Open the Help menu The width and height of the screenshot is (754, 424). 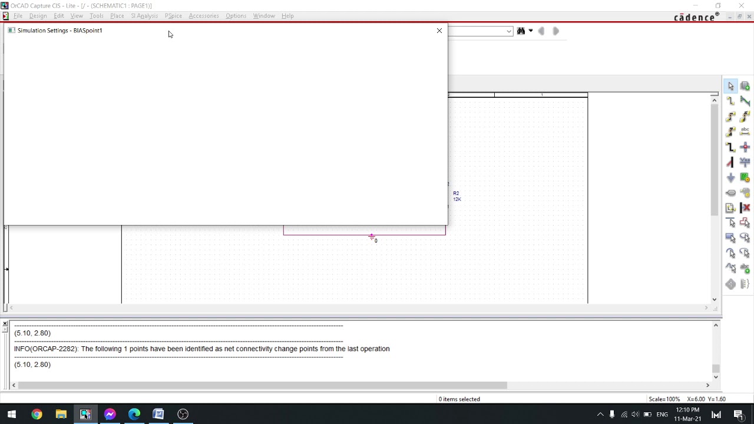(287, 16)
